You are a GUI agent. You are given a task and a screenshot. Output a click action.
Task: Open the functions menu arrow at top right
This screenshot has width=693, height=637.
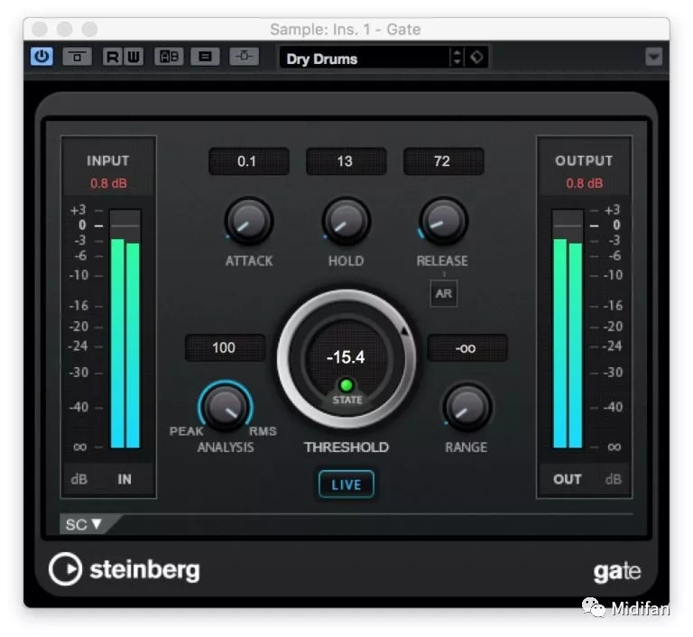(x=653, y=58)
